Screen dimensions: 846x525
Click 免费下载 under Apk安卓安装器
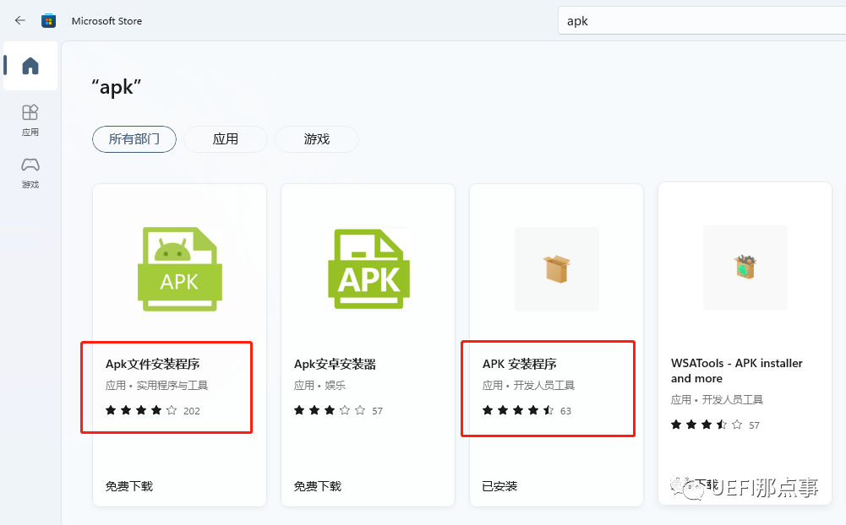(x=318, y=486)
